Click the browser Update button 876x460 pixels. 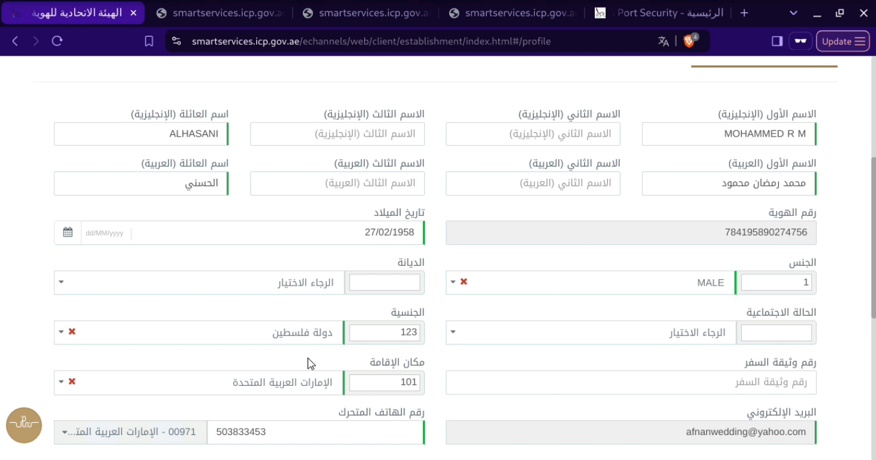[843, 41]
